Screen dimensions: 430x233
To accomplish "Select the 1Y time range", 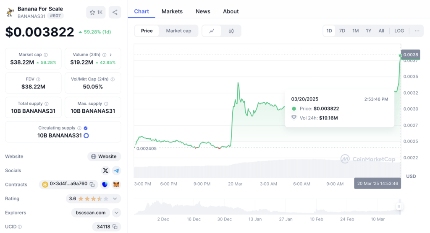I will click(x=369, y=31).
